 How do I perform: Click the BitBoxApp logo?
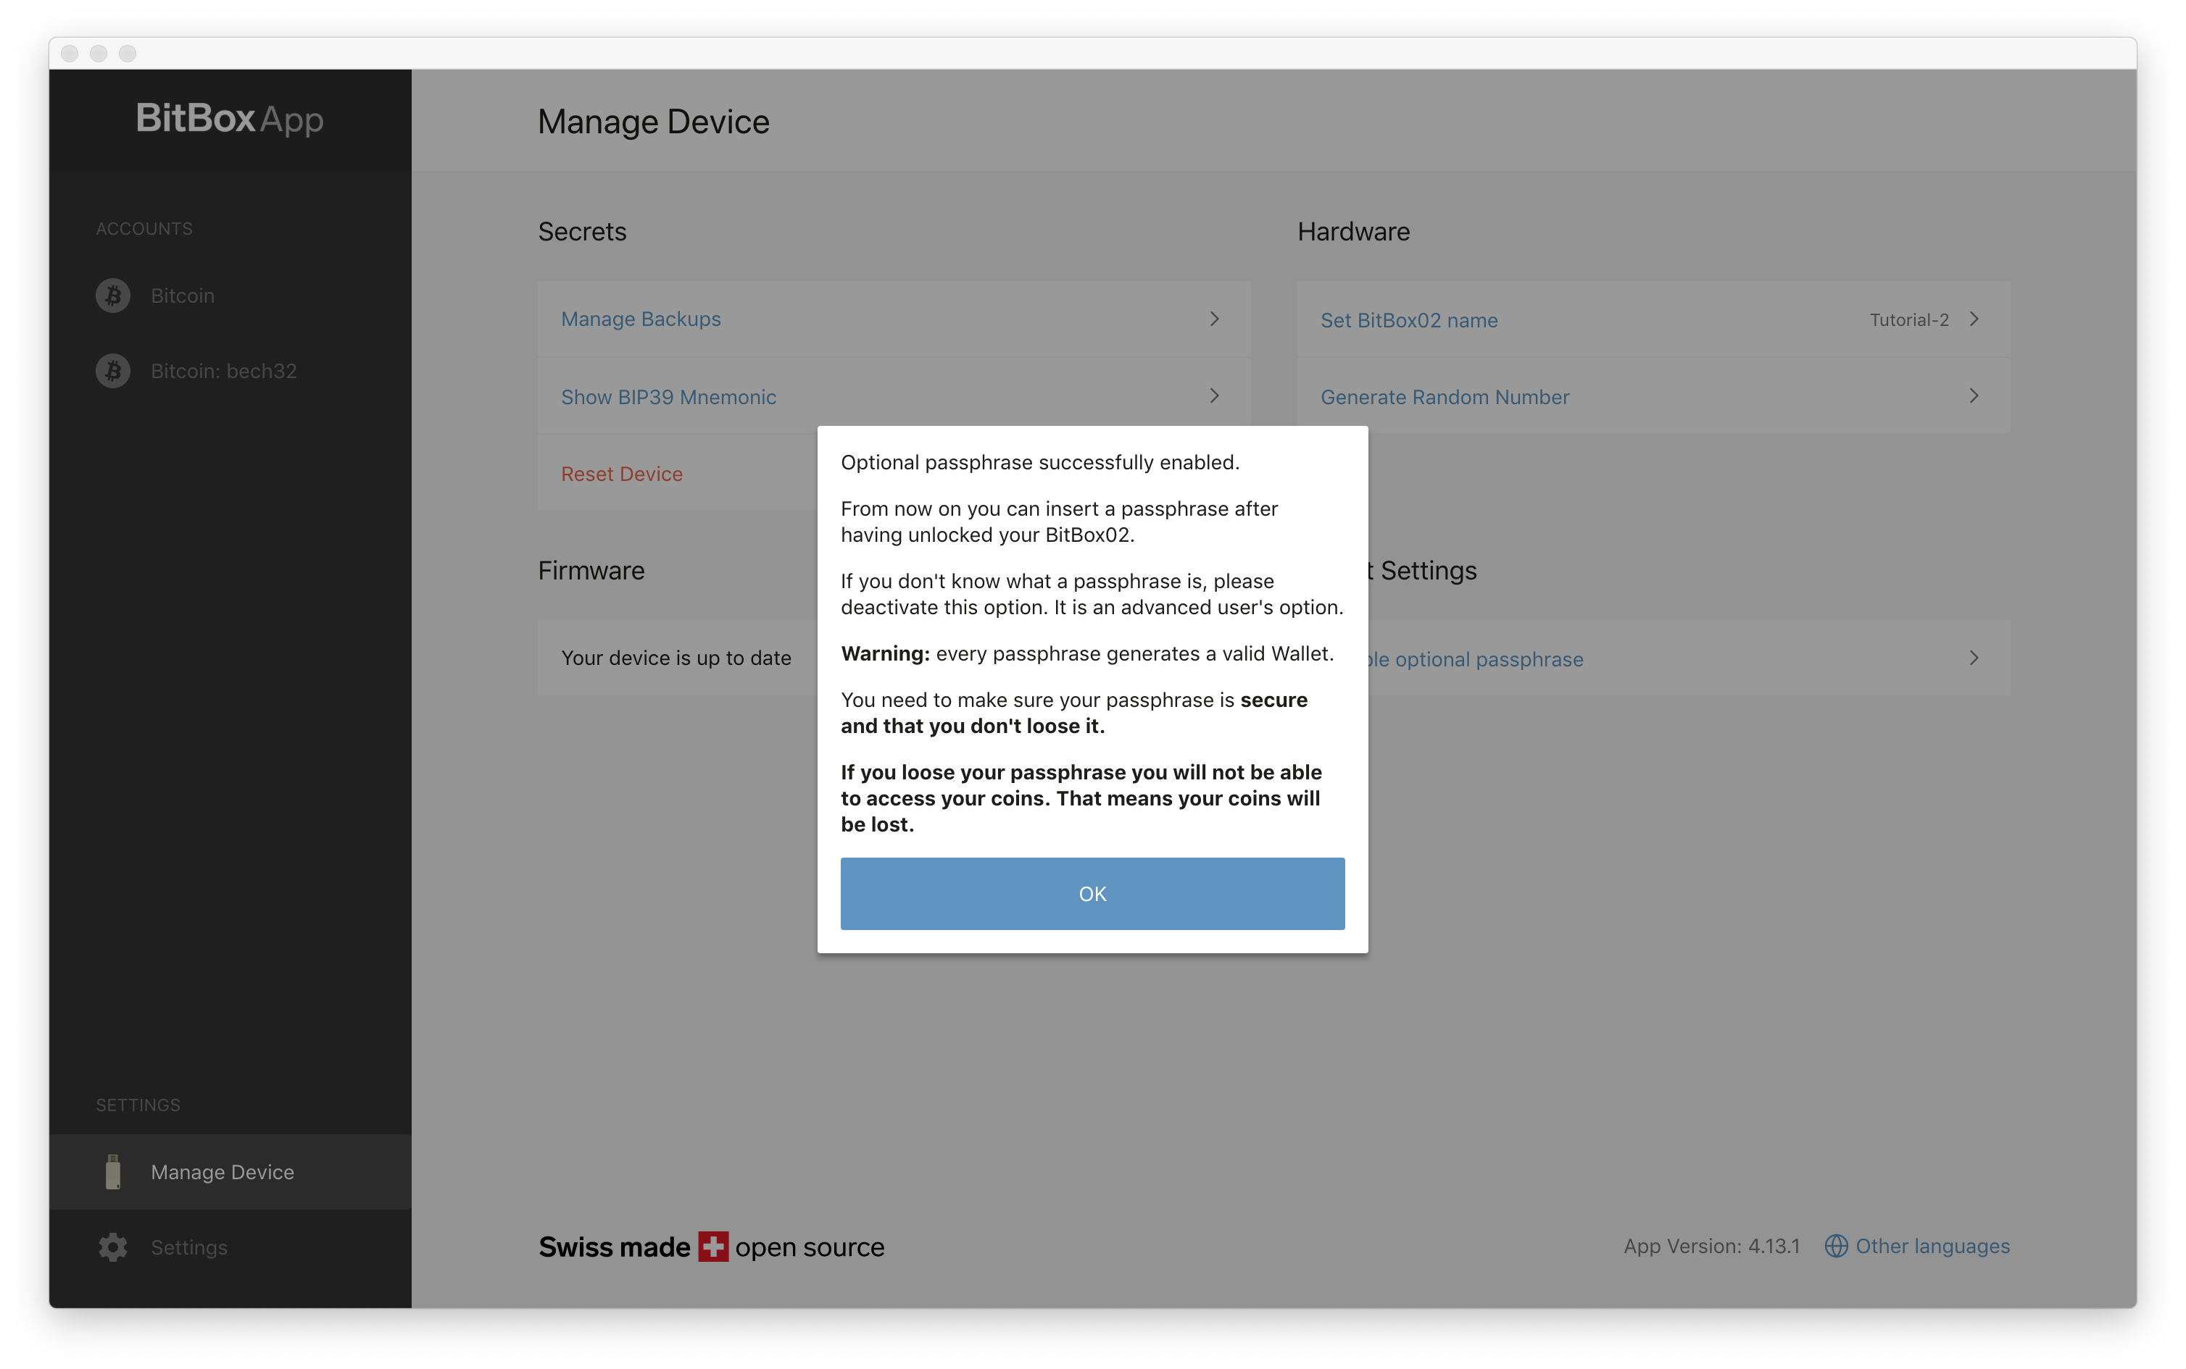[x=229, y=119]
